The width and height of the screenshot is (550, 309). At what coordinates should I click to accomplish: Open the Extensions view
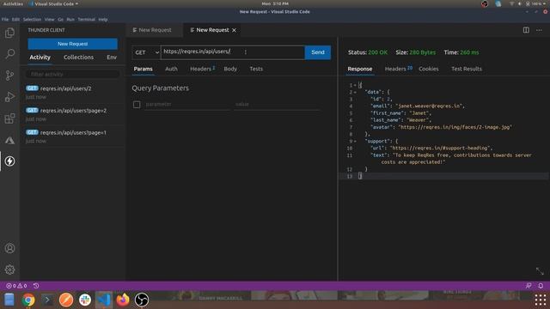pos(9,118)
